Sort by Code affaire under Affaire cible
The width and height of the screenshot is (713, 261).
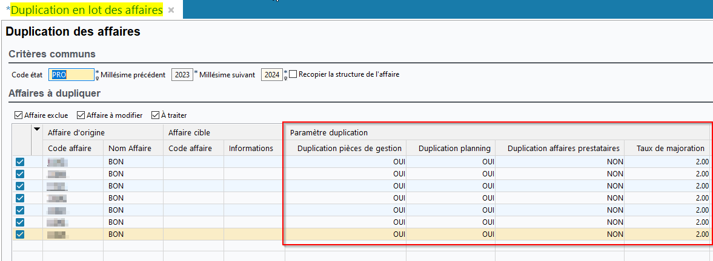194,148
